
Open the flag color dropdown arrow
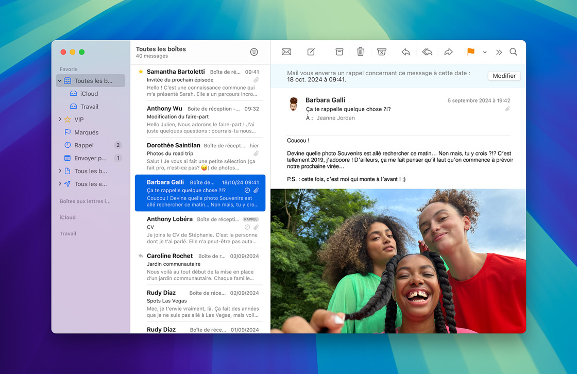tap(485, 53)
